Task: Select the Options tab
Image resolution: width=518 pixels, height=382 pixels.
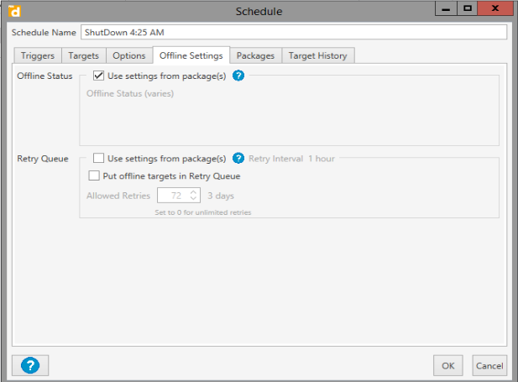Action: 128,55
